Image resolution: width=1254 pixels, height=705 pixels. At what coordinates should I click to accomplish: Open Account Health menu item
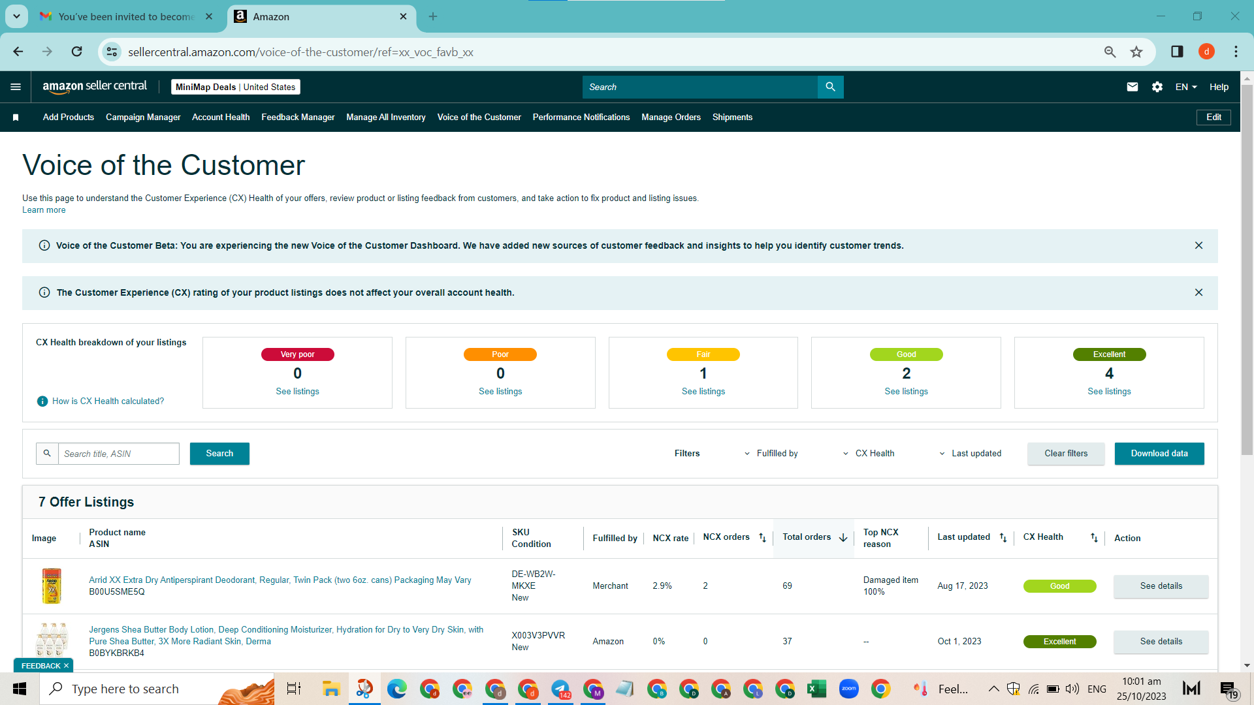(x=221, y=117)
